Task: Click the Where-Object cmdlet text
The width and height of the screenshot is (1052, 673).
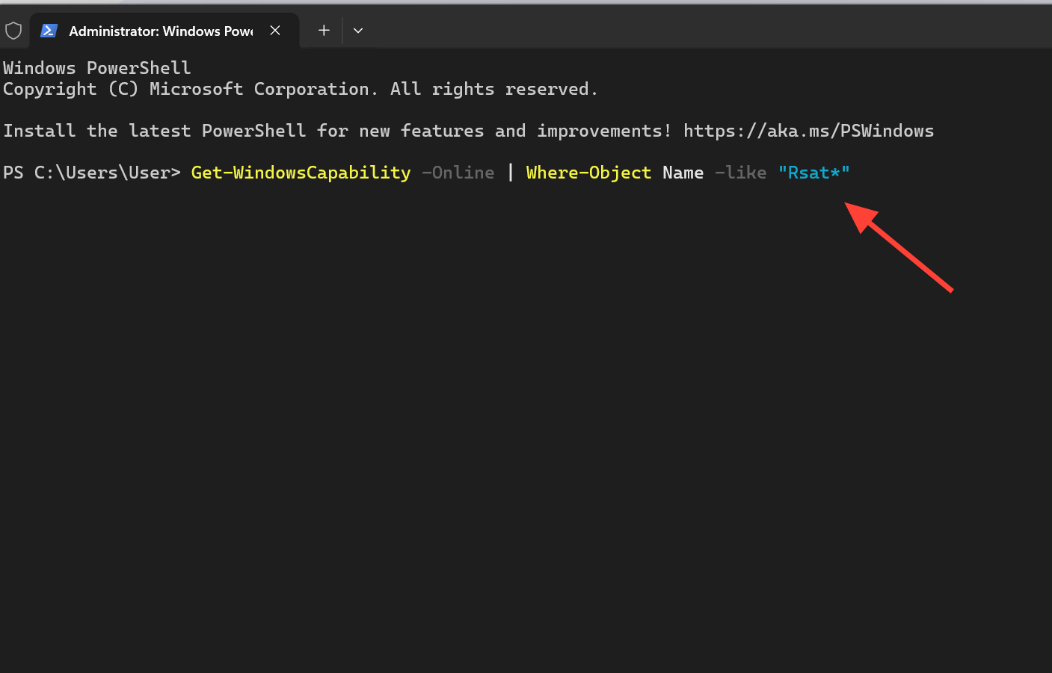Action: pos(588,173)
